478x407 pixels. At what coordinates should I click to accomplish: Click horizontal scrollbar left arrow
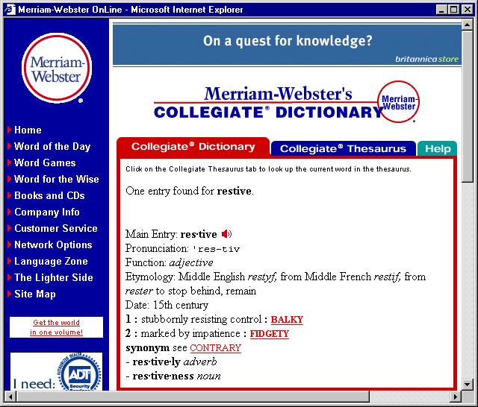(x=10, y=397)
